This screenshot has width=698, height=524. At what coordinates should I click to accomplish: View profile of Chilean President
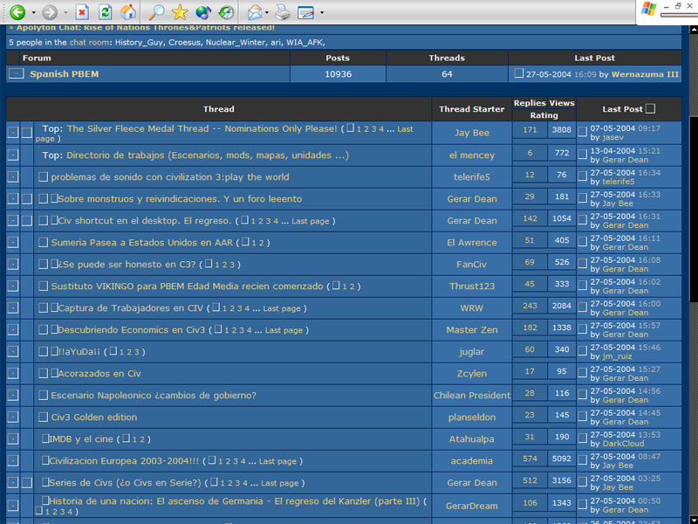472,396
